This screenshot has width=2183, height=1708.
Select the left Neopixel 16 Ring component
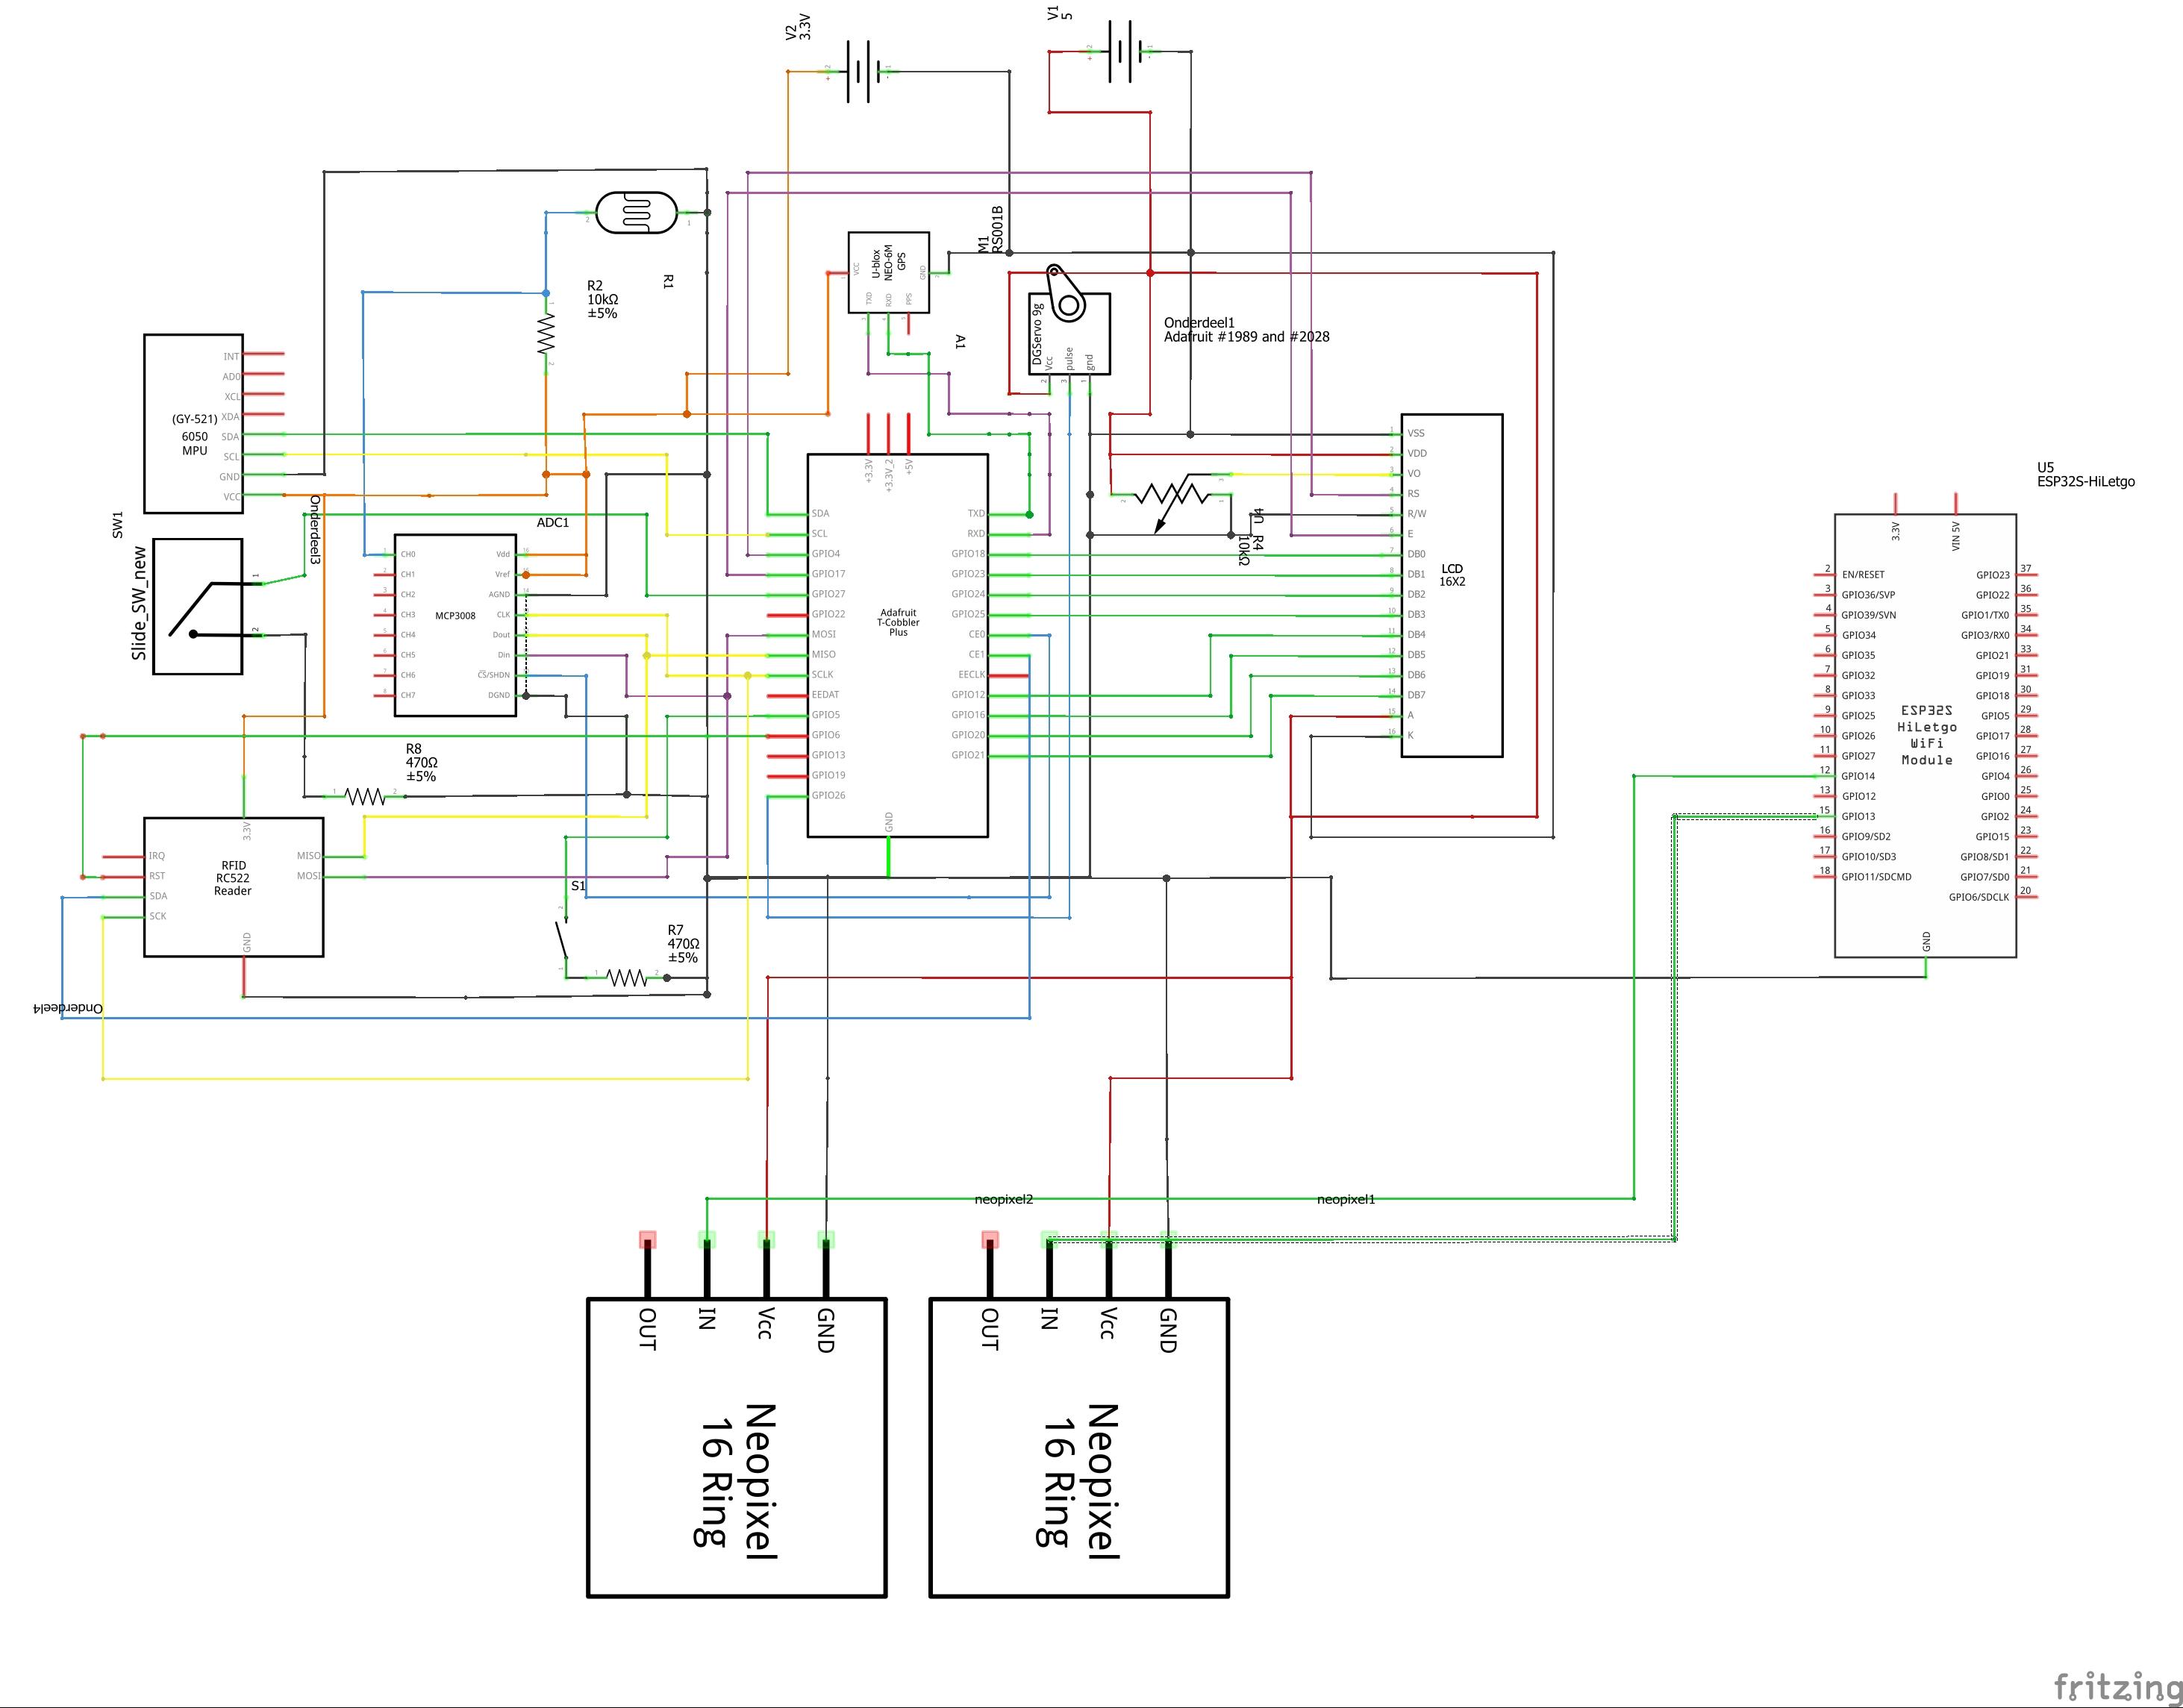(x=737, y=1448)
